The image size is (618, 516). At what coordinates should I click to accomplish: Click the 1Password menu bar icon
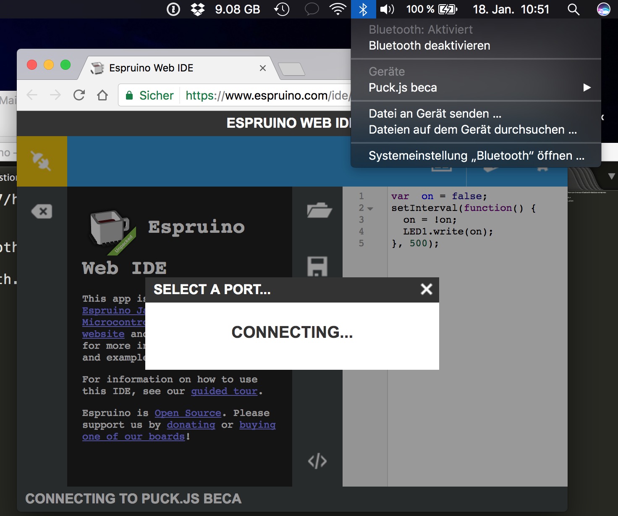173,9
